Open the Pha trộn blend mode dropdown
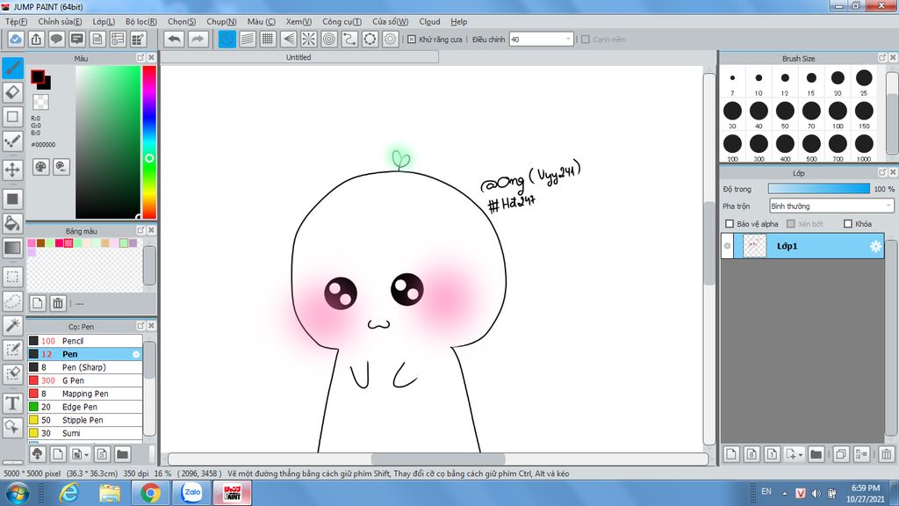Image resolution: width=899 pixels, height=506 pixels. tap(831, 206)
